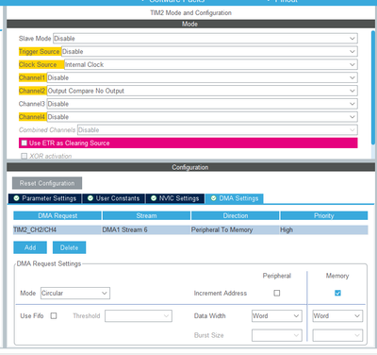The height and width of the screenshot is (355, 377).
Task: Click the Stream column header
Action: (146, 215)
